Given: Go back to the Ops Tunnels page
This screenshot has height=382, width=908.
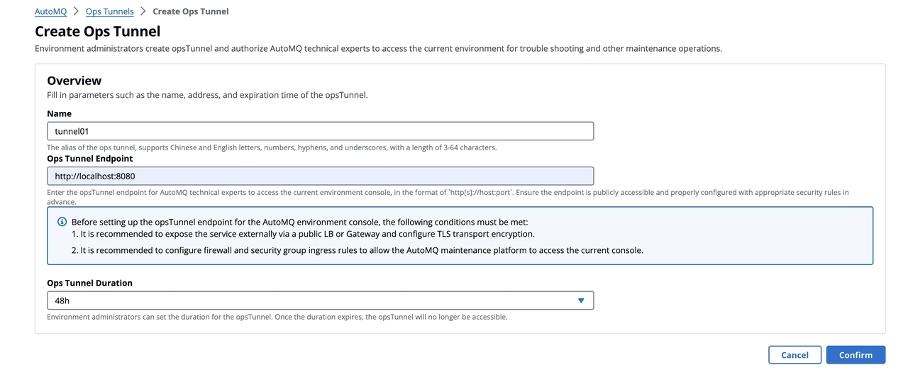Looking at the screenshot, I should coord(109,11).
